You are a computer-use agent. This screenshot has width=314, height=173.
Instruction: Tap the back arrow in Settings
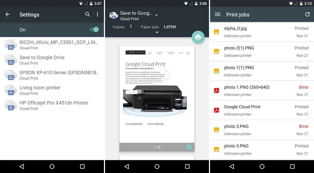pos(8,14)
